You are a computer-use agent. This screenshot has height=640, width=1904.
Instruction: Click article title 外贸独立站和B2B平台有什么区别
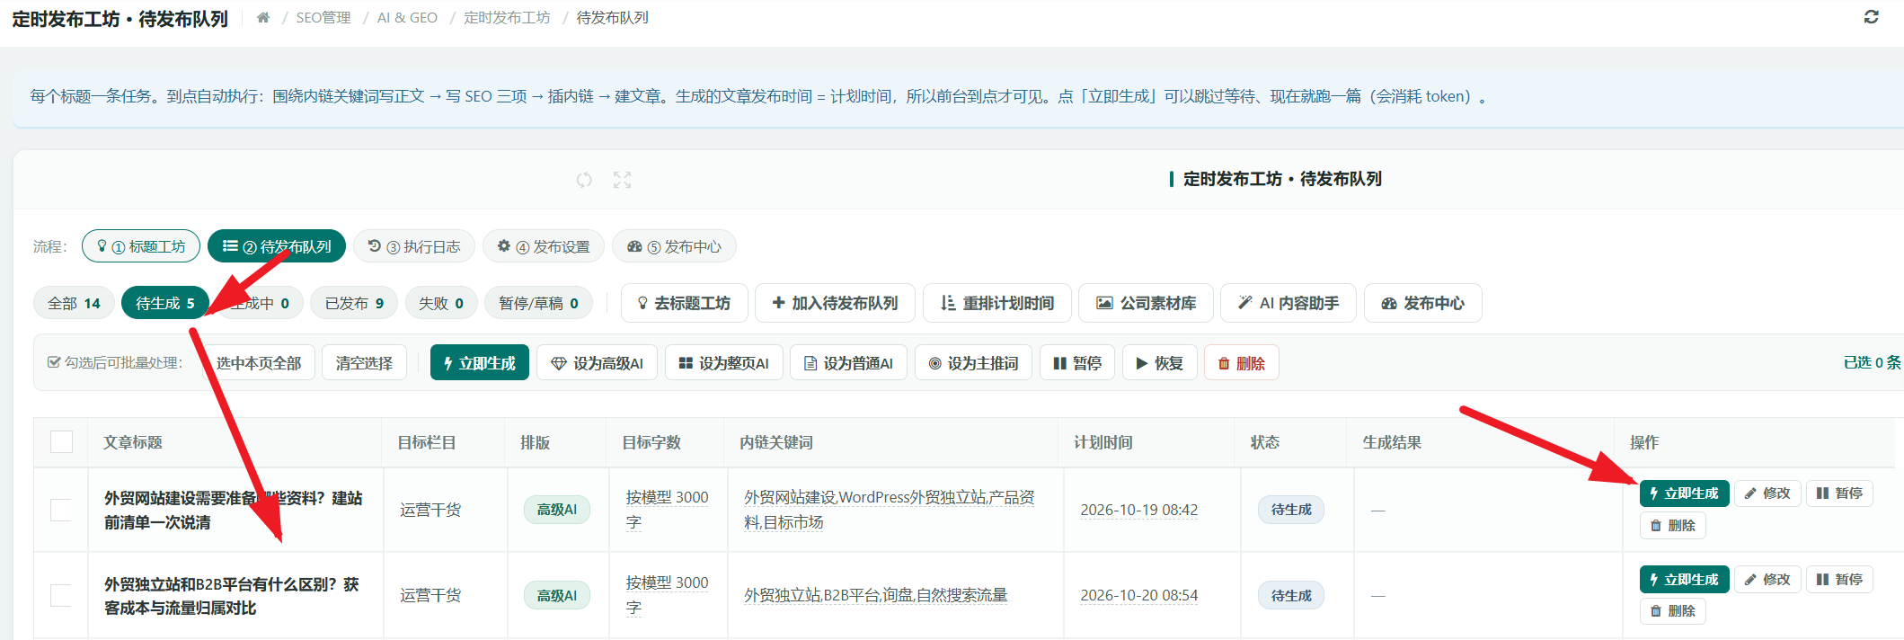pyautogui.click(x=232, y=596)
